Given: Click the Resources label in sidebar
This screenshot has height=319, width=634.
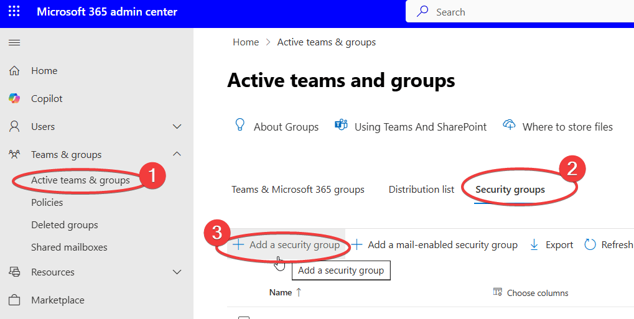Looking at the screenshot, I should (53, 272).
